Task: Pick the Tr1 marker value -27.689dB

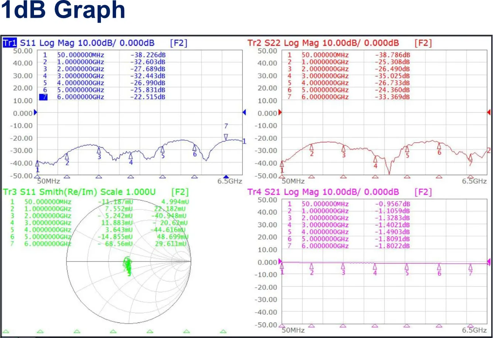Action: point(147,69)
